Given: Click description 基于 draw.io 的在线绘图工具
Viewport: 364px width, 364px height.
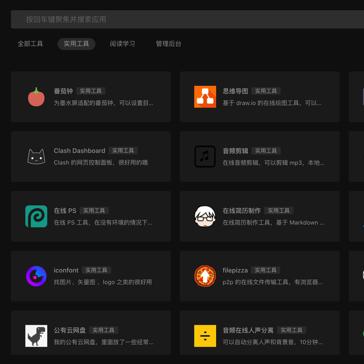Looking at the screenshot, I should [272, 103].
